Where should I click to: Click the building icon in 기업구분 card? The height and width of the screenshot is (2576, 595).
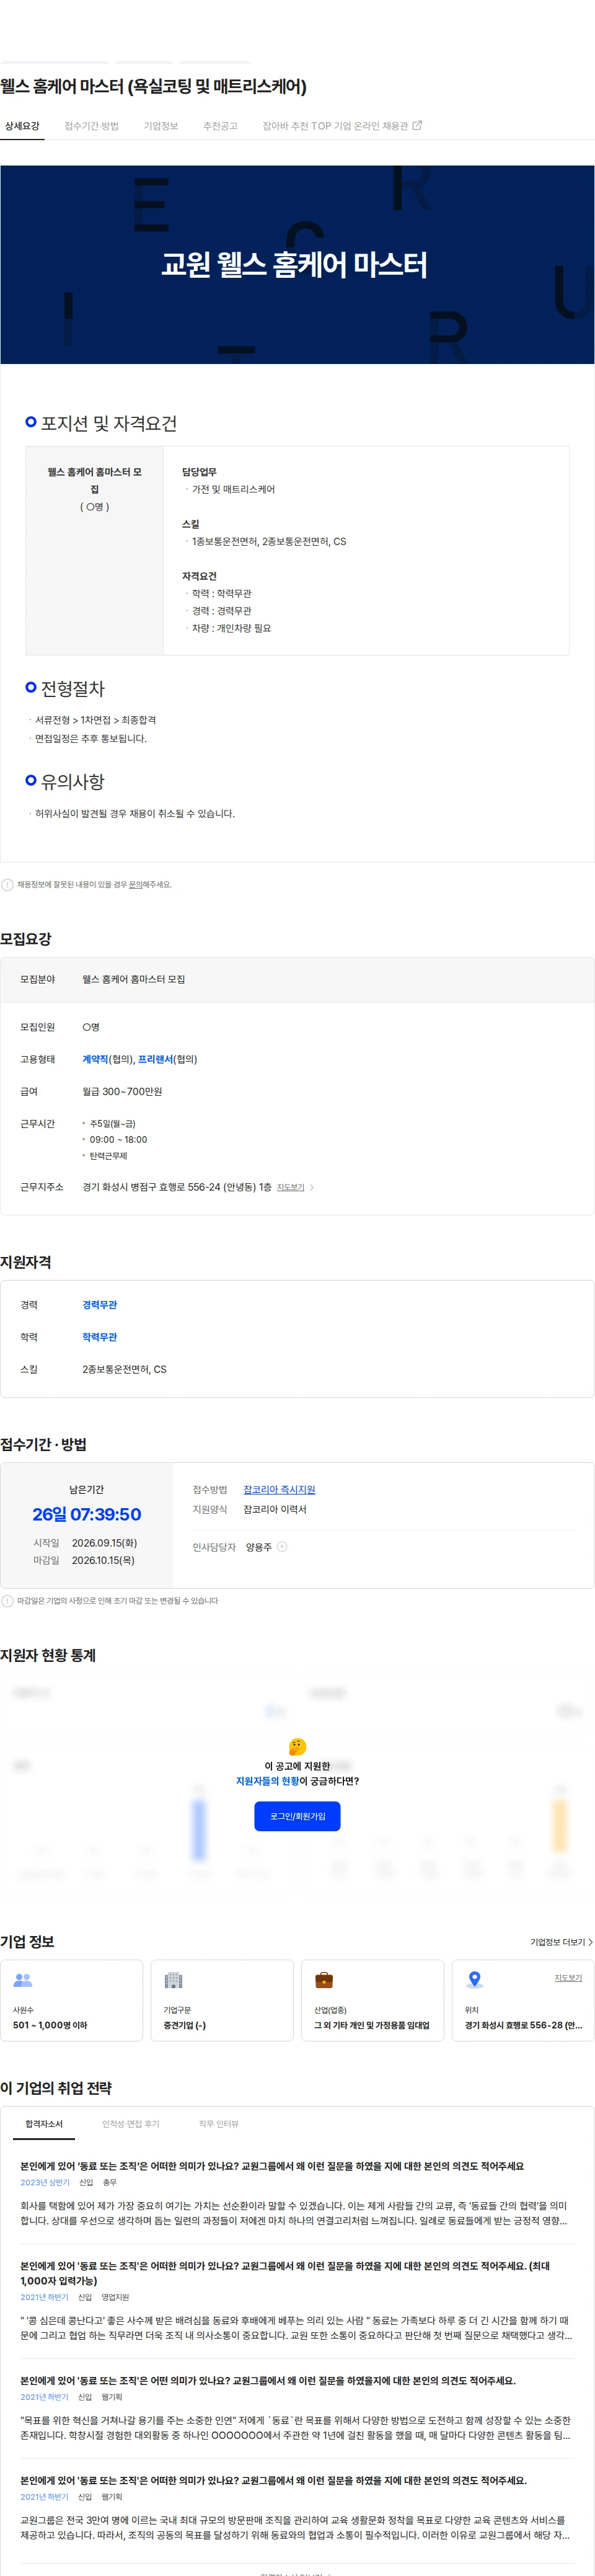tap(173, 1980)
